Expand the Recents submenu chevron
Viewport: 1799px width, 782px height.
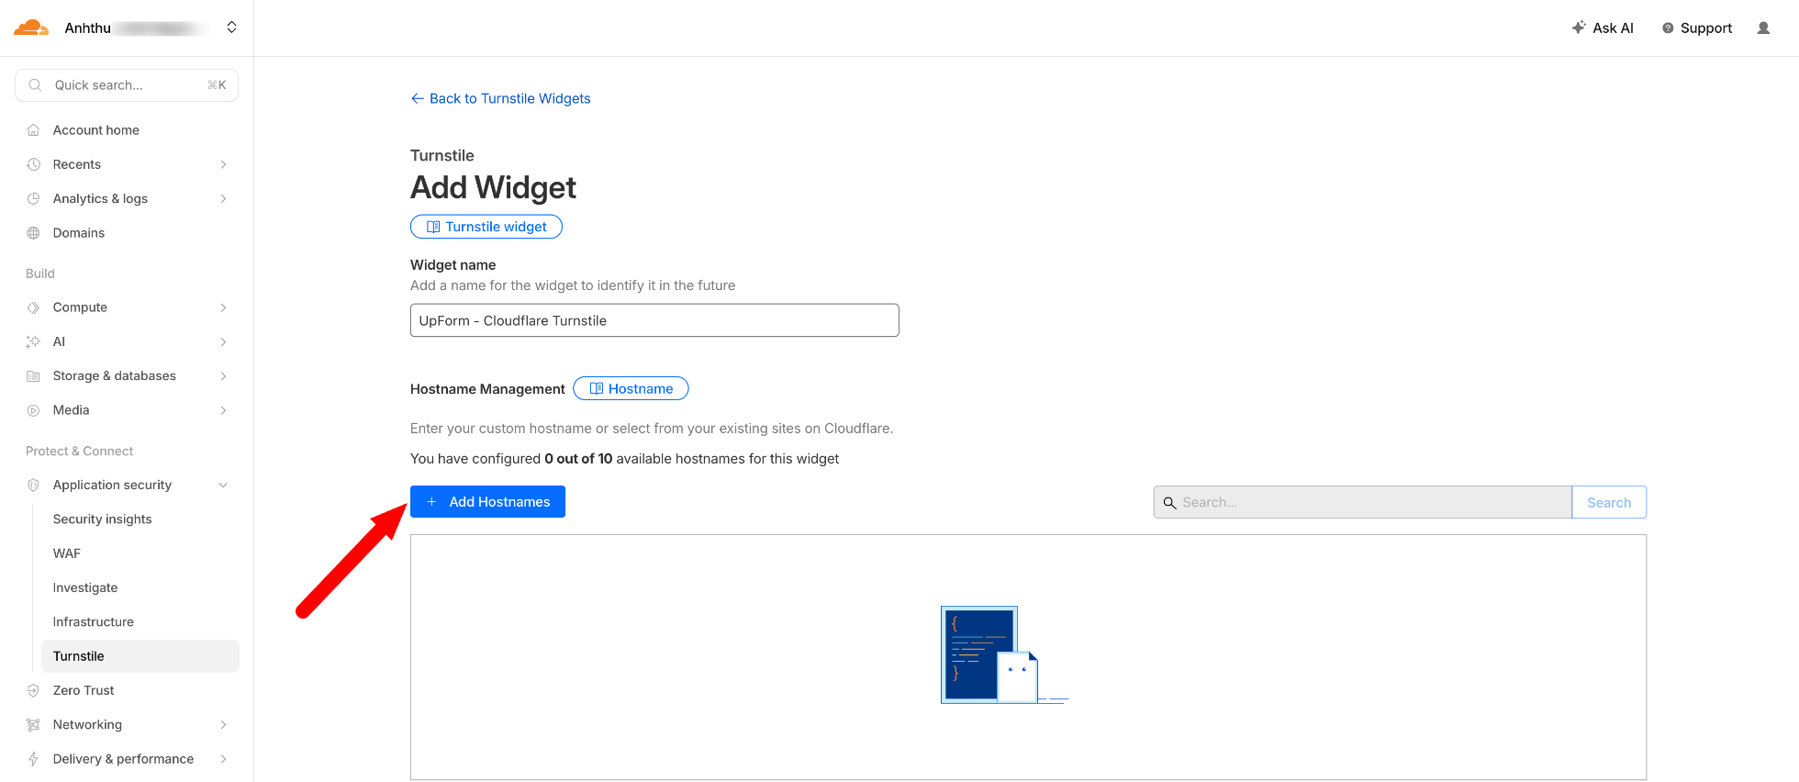223,164
